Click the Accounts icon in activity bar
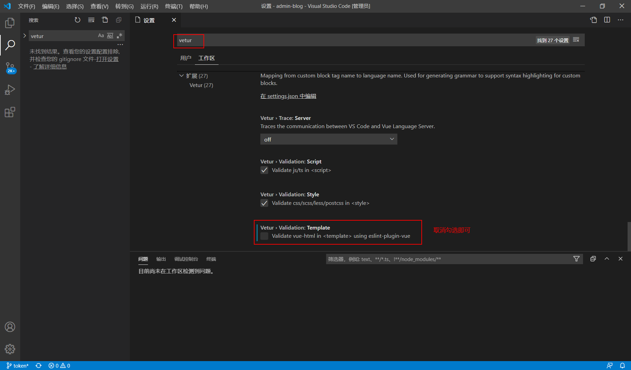 pyautogui.click(x=10, y=327)
